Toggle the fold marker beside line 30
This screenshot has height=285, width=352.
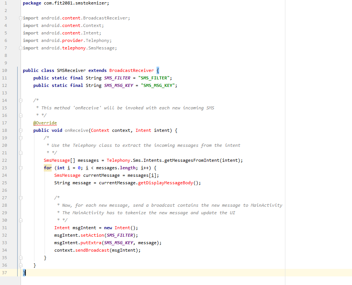pyautogui.click(x=20, y=220)
